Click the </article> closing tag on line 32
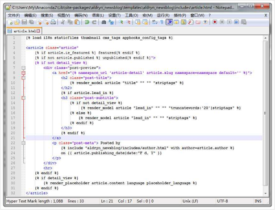This screenshot has height=210, width=275. (37, 193)
